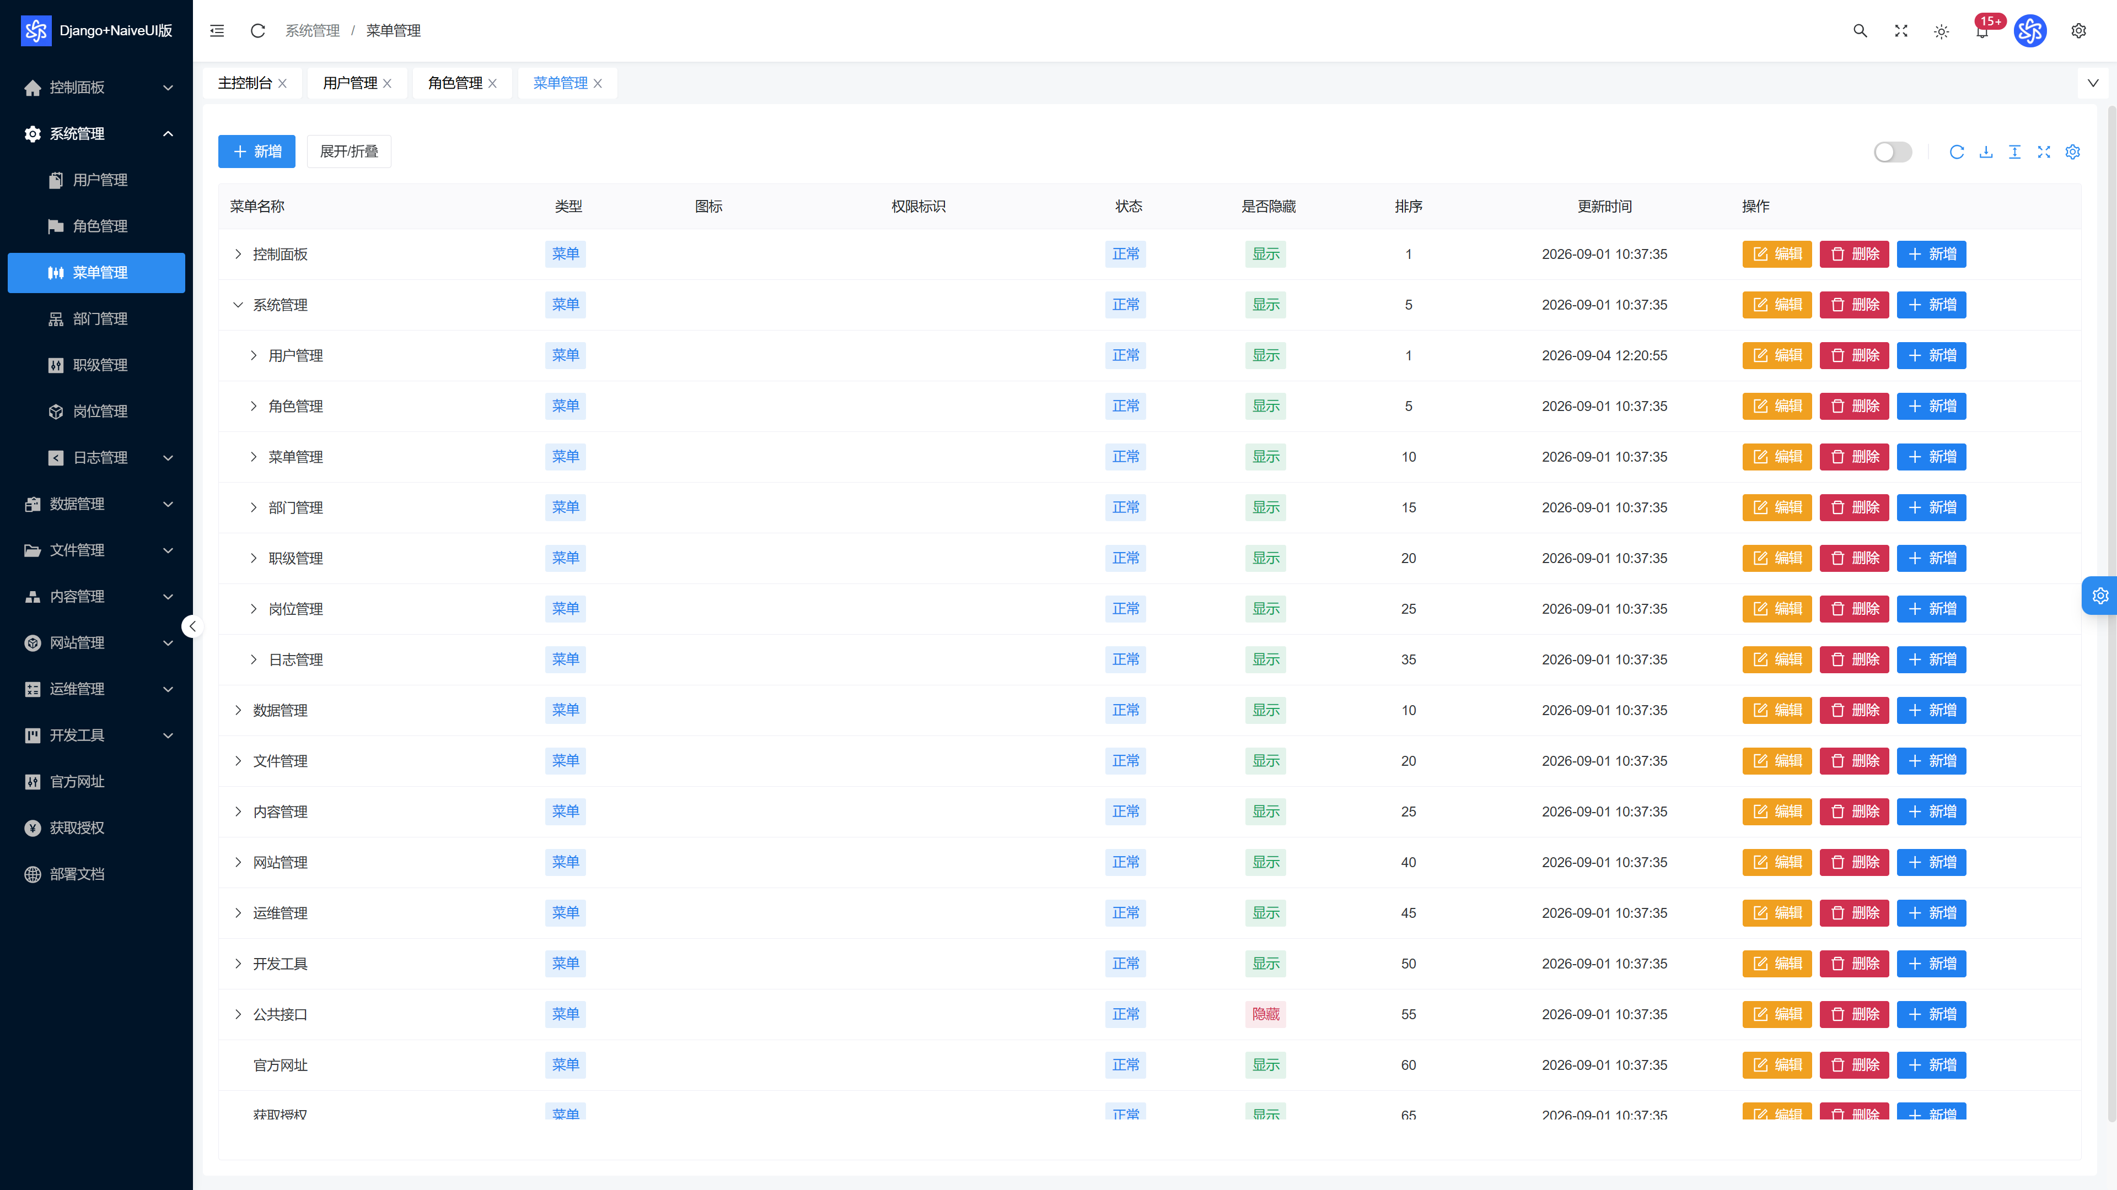The width and height of the screenshot is (2117, 1190).
Task: Expand 数据管理 in the sidebar
Action: point(97,504)
